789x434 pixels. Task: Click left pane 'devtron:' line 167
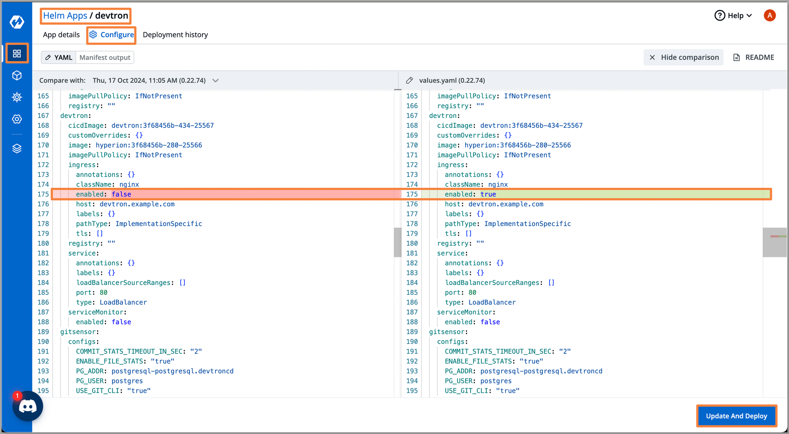coord(76,116)
